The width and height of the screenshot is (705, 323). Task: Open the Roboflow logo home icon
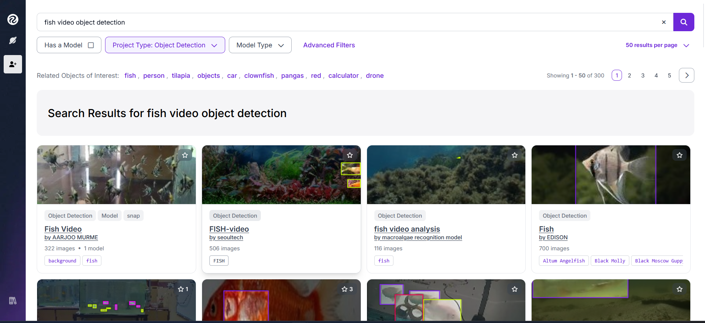[13, 19]
